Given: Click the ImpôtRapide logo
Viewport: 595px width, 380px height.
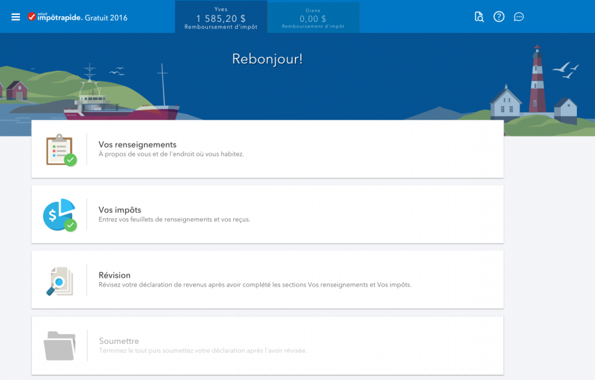Looking at the screenshot, I should click(55, 17).
